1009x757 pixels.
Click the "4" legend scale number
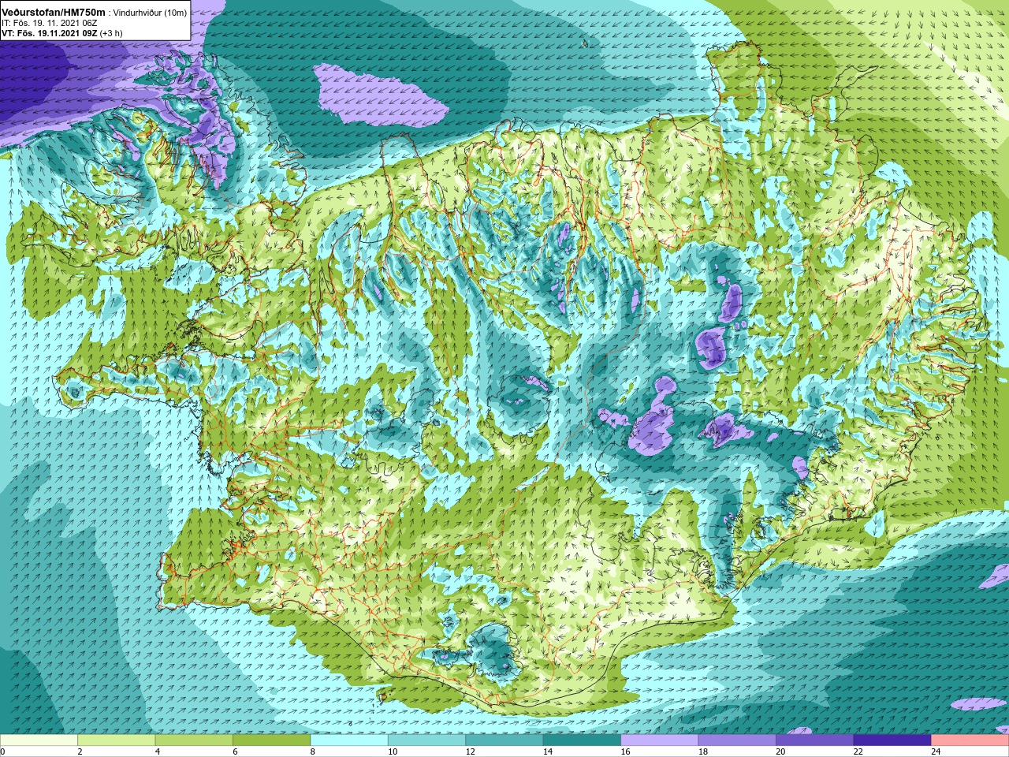click(x=157, y=751)
